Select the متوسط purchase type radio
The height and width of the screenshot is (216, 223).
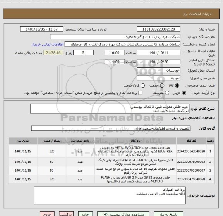pyautogui.click(x=167, y=93)
